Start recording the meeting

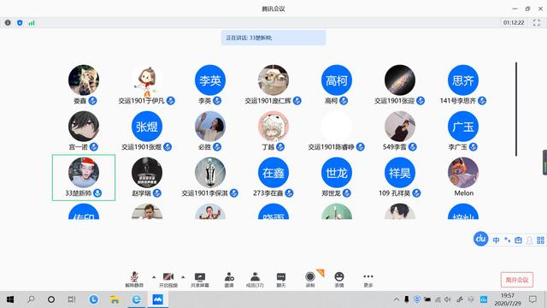coord(310,280)
